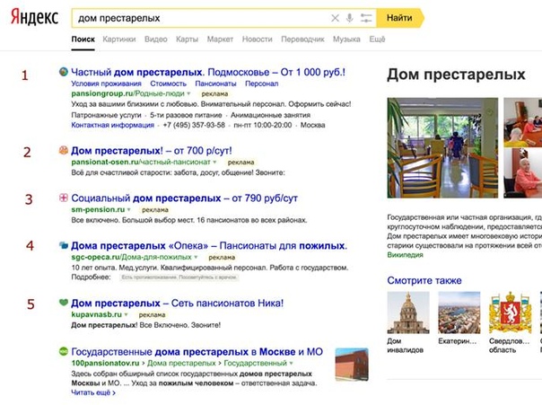
Task: Open dropdown arrow next to pansiongroup.ru URL
Action: pos(188,93)
